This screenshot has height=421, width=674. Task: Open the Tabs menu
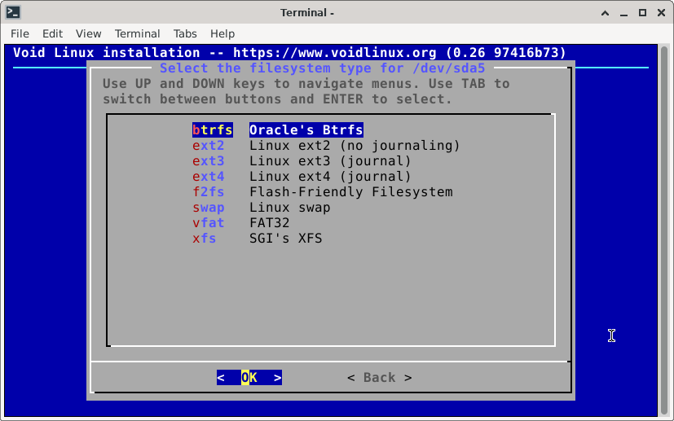point(185,33)
